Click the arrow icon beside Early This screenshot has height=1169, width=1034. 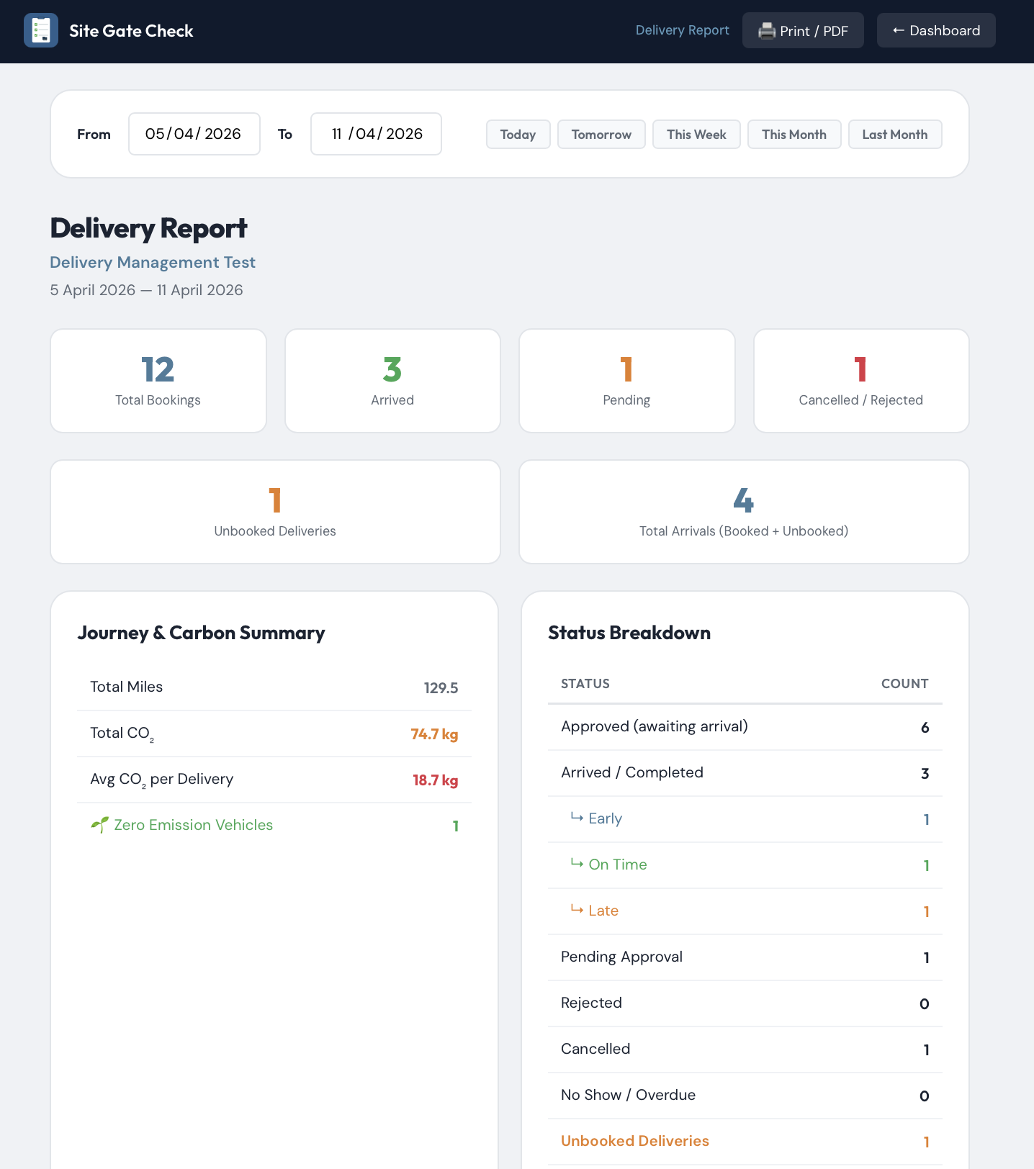point(577,817)
